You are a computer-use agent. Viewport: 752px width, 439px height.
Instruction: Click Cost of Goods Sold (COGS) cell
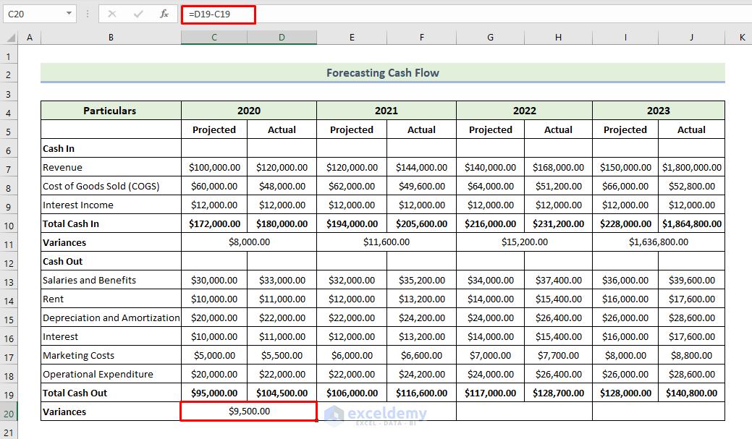coord(111,186)
